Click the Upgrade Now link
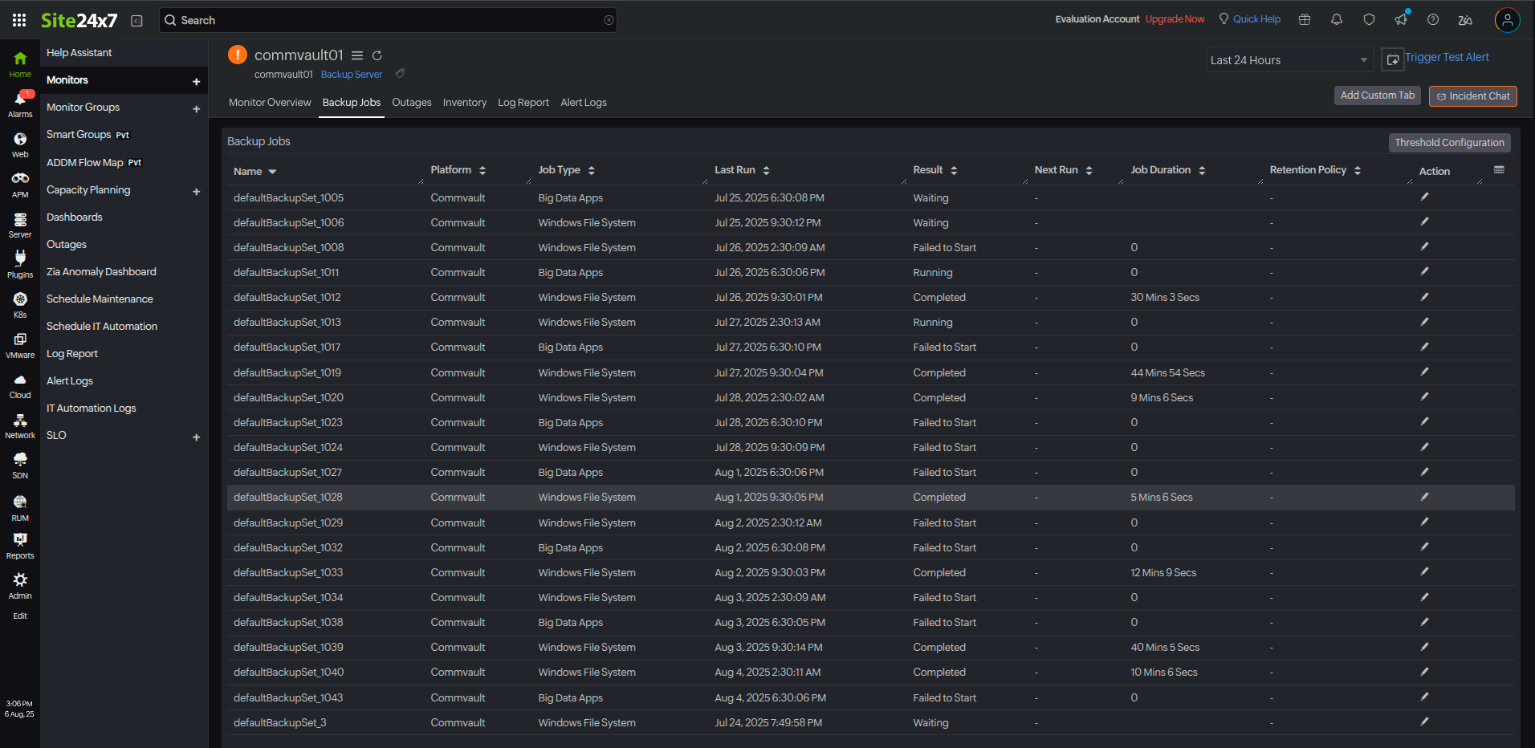The image size is (1535, 748). 1175,19
